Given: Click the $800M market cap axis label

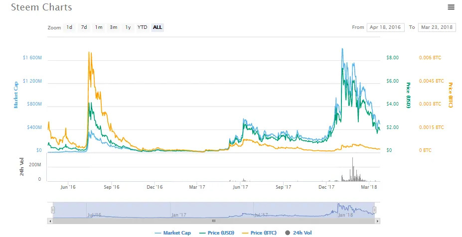Looking at the screenshot, I should 34,104.
